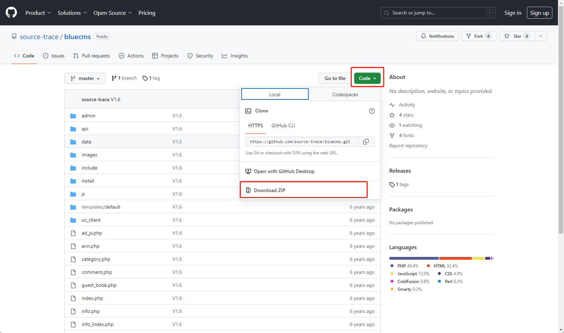
Task: Click the clone URL text field
Action: [x=302, y=142]
